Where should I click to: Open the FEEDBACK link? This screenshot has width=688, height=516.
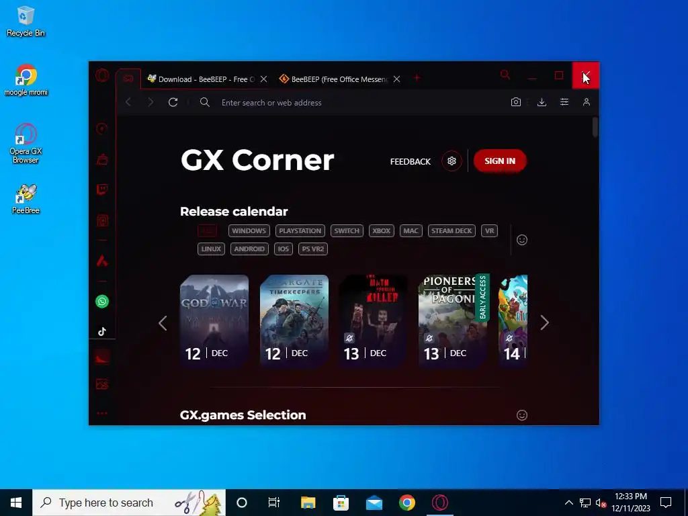click(x=411, y=161)
